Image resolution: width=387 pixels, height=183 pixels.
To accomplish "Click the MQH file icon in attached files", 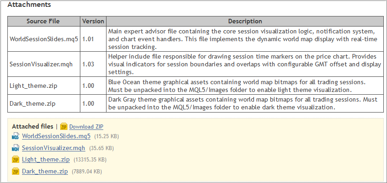I will tap(15, 148).
